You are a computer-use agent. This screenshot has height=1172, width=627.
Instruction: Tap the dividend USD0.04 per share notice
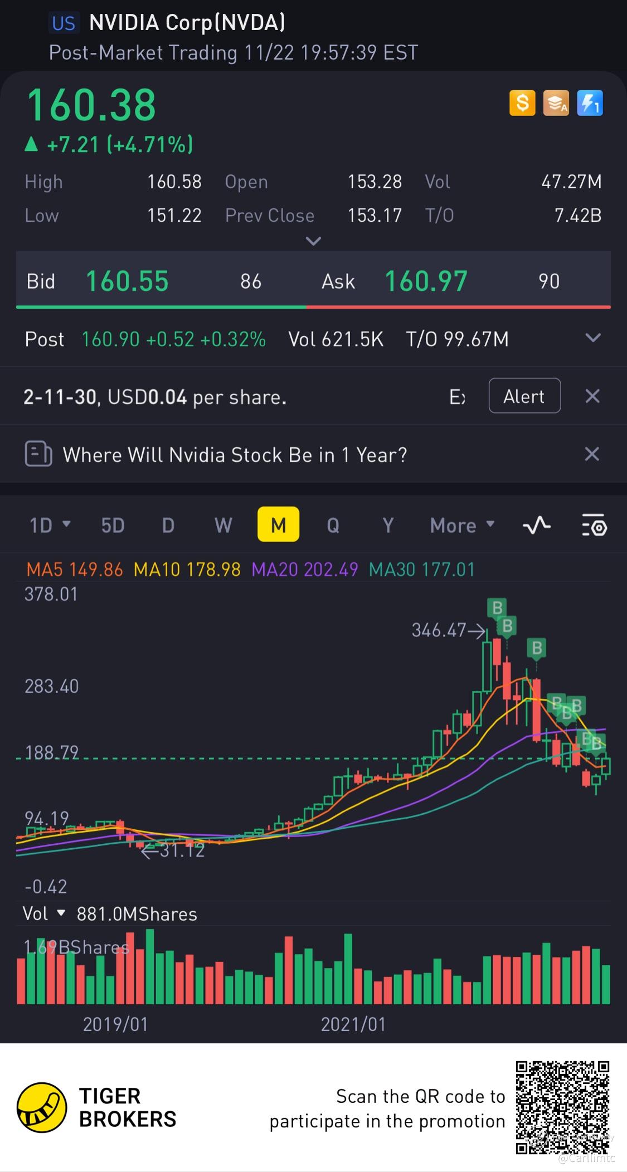click(155, 397)
